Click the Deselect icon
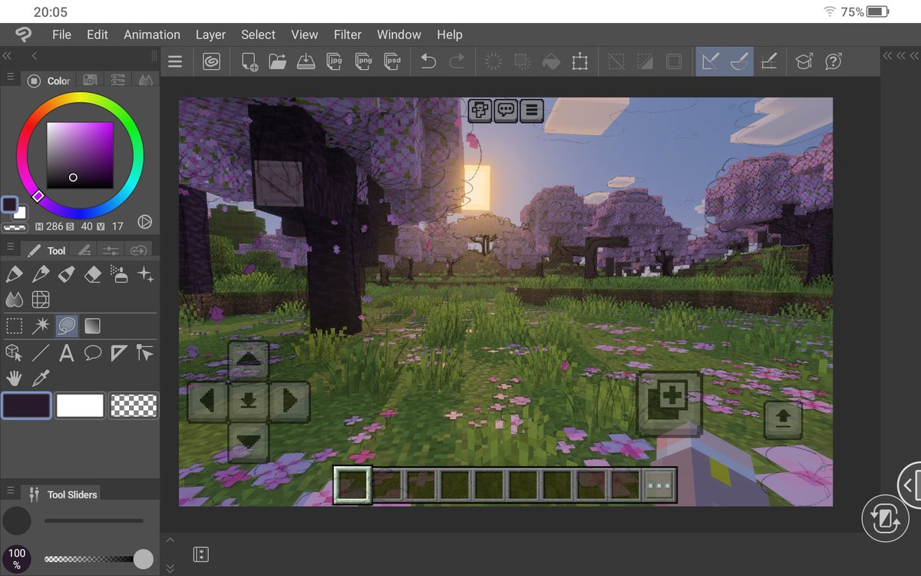Image resolution: width=921 pixels, height=576 pixels. [616, 61]
